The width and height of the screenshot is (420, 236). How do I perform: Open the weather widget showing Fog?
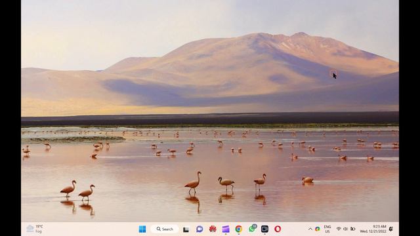35,229
